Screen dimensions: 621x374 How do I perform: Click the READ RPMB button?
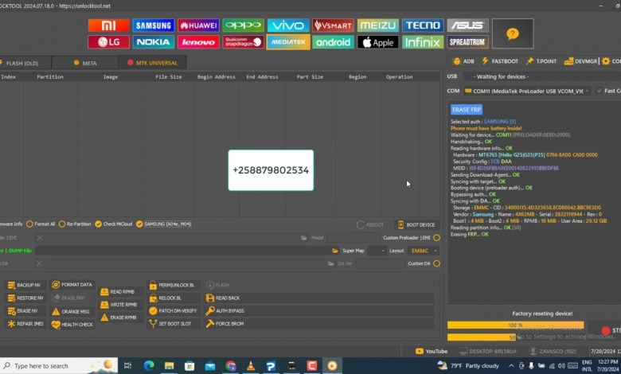click(119, 292)
